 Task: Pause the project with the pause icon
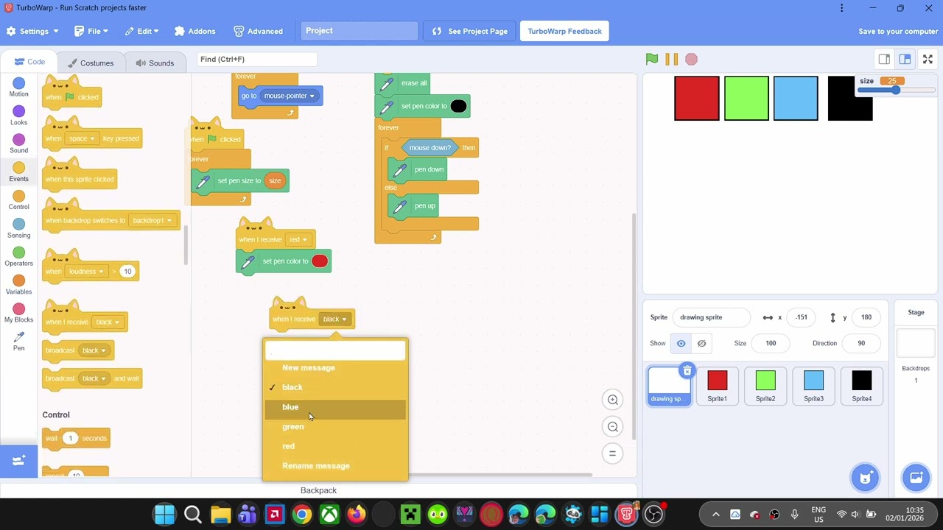[x=671, y=59]
